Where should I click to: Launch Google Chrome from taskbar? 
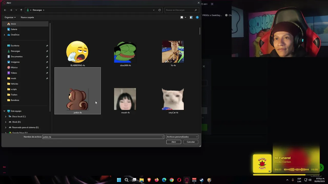coord(172,180)
